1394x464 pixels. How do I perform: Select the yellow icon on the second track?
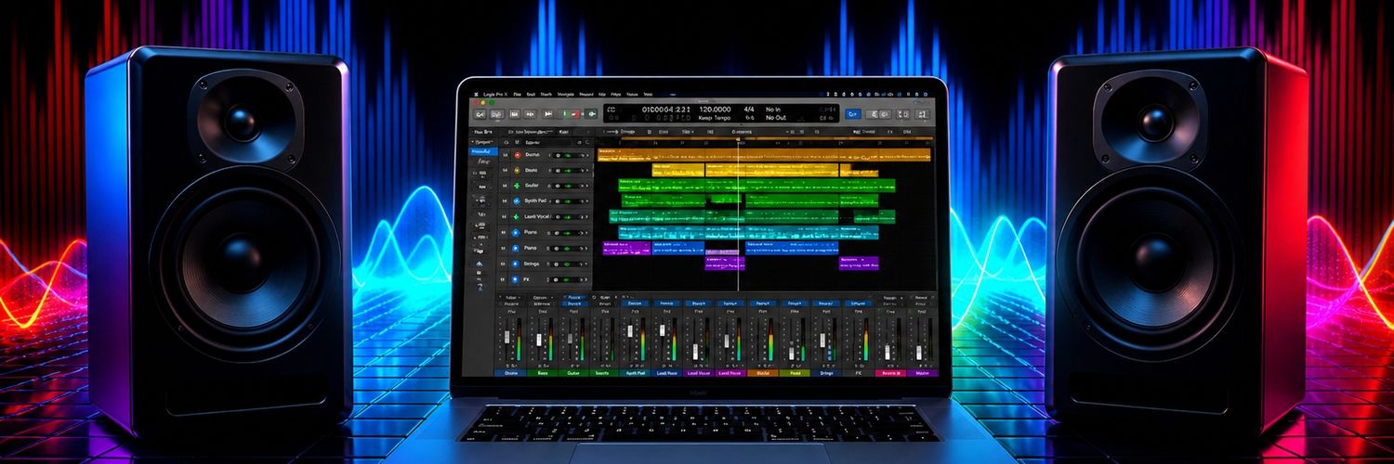[x=517, y=170]
